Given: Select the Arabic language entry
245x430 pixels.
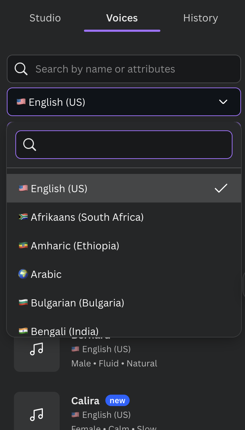Looking at the screenshot, I should (46, 274).
